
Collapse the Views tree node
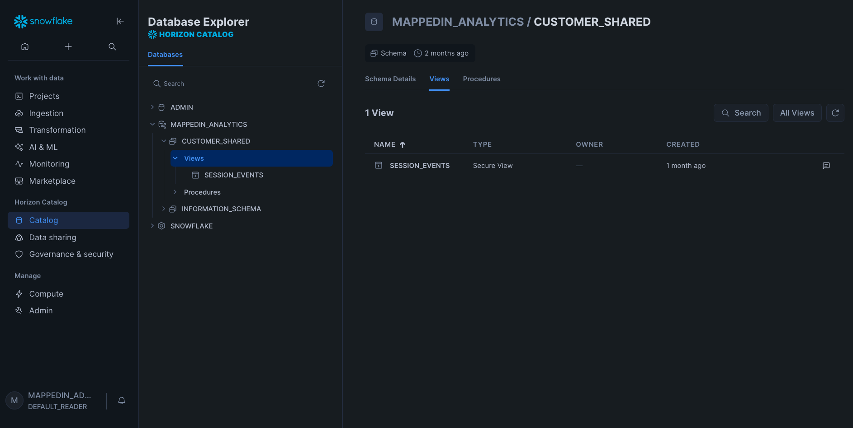click(x=175, y=158)
